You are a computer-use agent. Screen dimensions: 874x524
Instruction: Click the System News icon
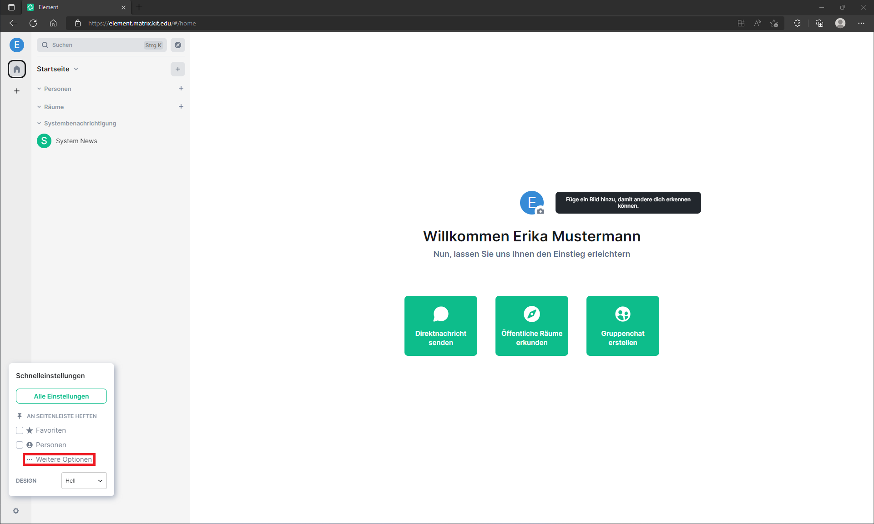[x=43, y=140]
